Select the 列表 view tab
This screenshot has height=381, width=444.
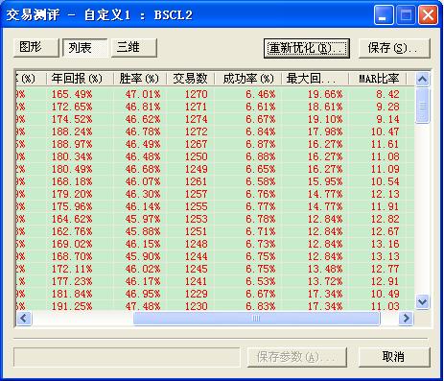85,48
